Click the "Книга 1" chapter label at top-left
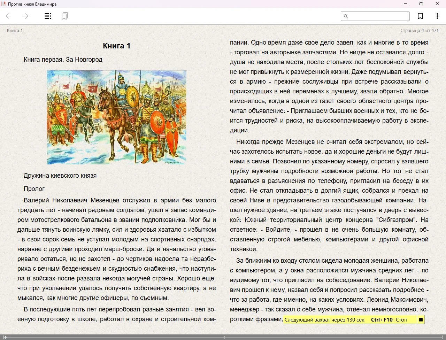The image size is (446, 340). coord(15,31)
